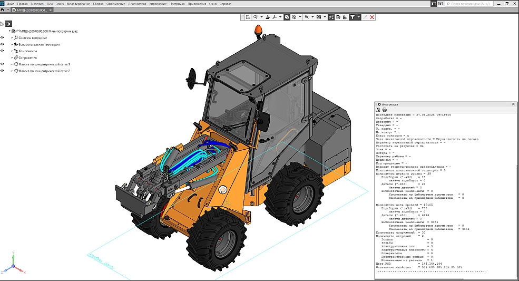Close the МПШ-2.00.00.00.000 document tab
This screenshot has width=519, height=281.
click(51, 10)
